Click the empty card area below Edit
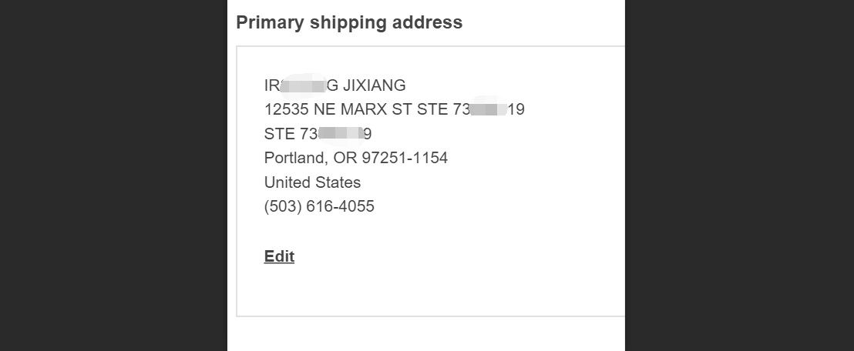Image resolution: width=854 pixels, height=351 pixels. point(430,291)
